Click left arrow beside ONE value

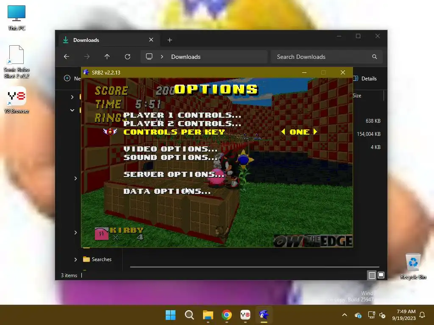point(283,132)
